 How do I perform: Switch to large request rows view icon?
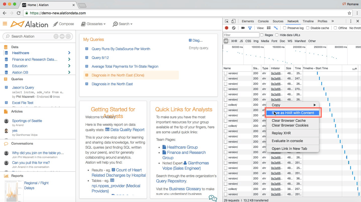tap(269, 28)
